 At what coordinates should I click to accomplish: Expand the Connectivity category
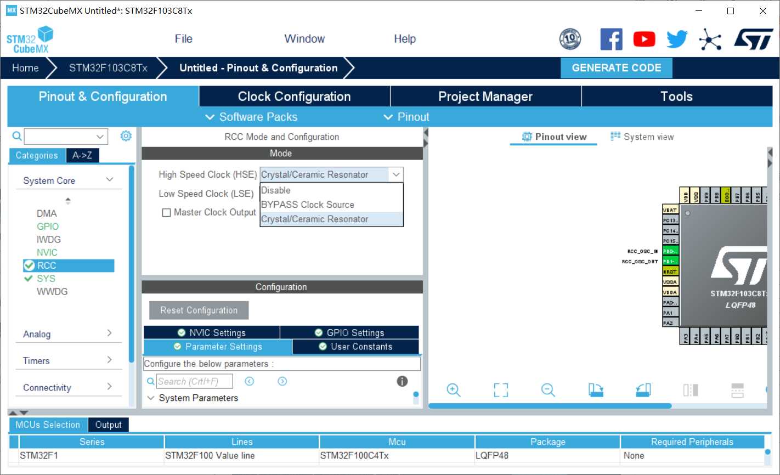coord(110,386)
